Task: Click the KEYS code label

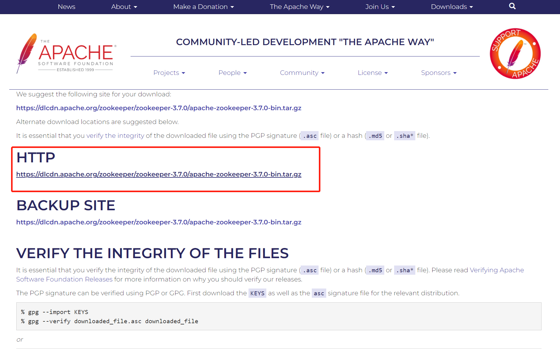Action: tap(257, 293)
